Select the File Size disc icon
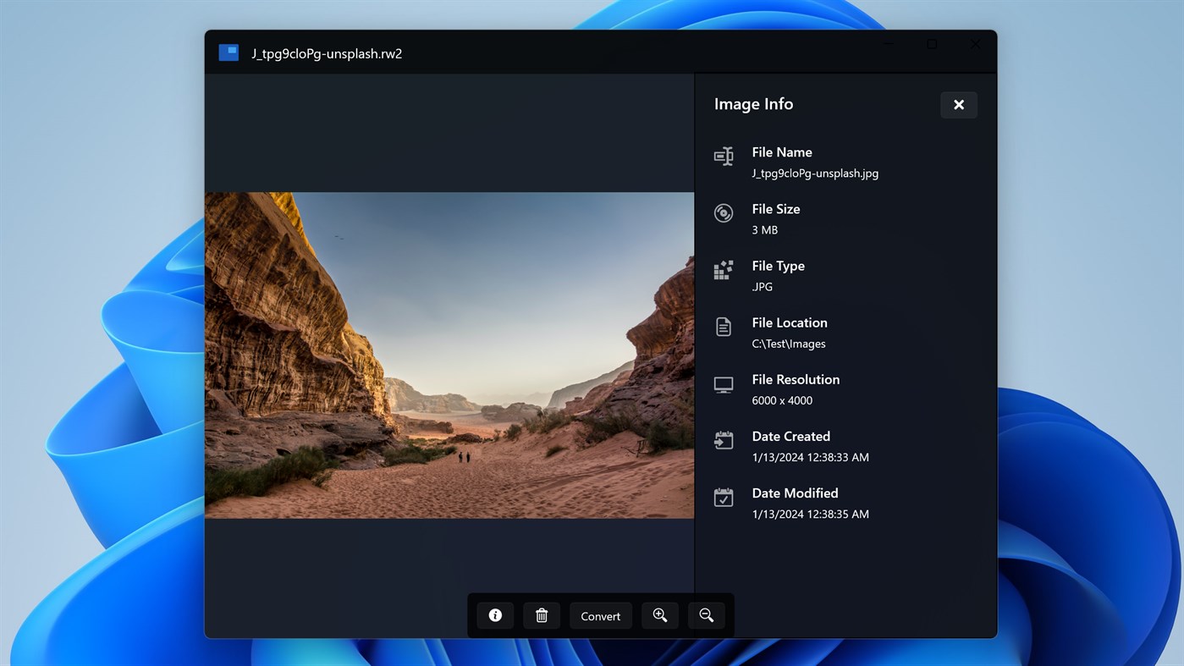Viewport: 1184px width, 666px height. tap(723, 212)
